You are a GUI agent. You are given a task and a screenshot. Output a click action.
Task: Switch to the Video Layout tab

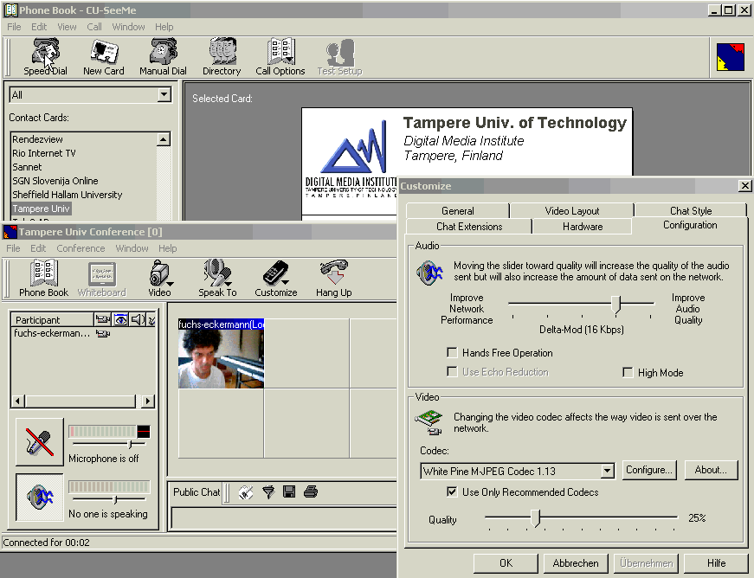[571, 210]
